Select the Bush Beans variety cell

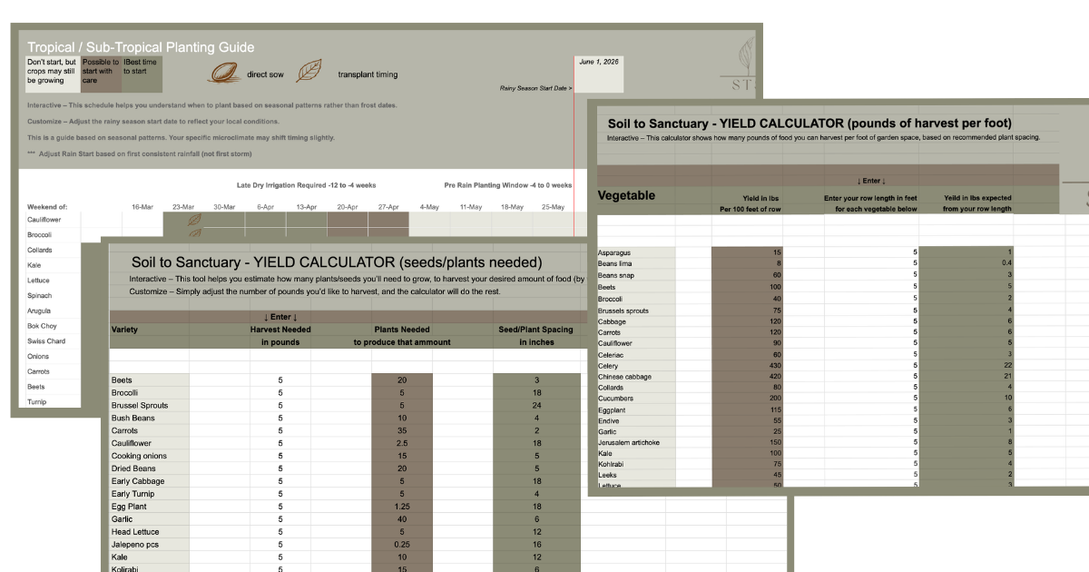[x=150, y=418]
